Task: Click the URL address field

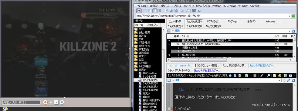Action: (212, 16)
